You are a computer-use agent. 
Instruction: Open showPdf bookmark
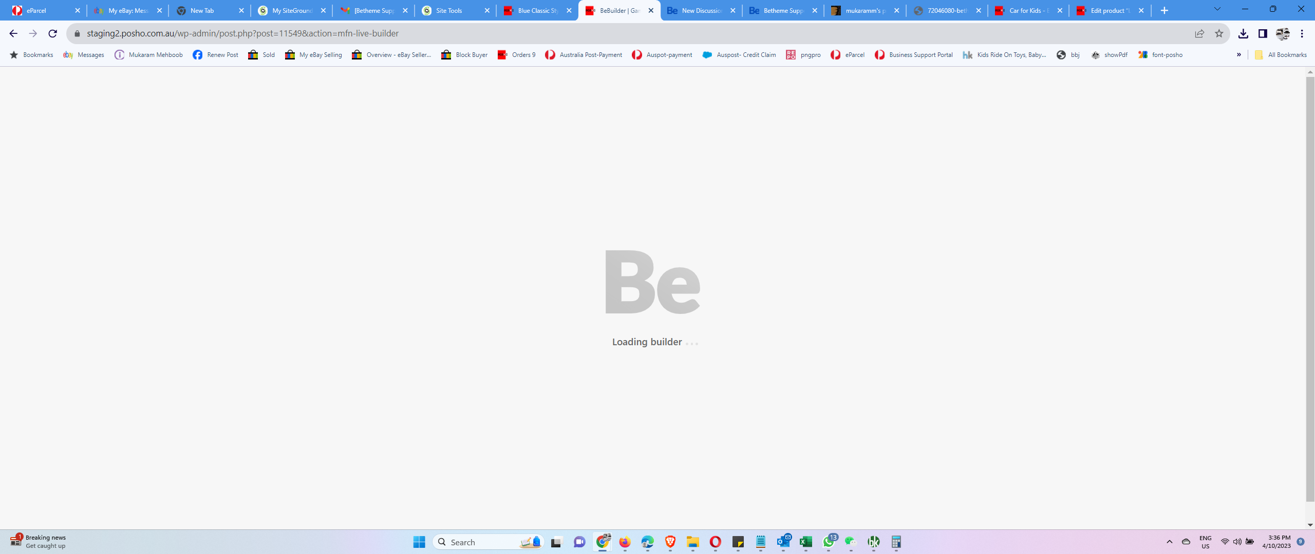(x=1110, y=55)
